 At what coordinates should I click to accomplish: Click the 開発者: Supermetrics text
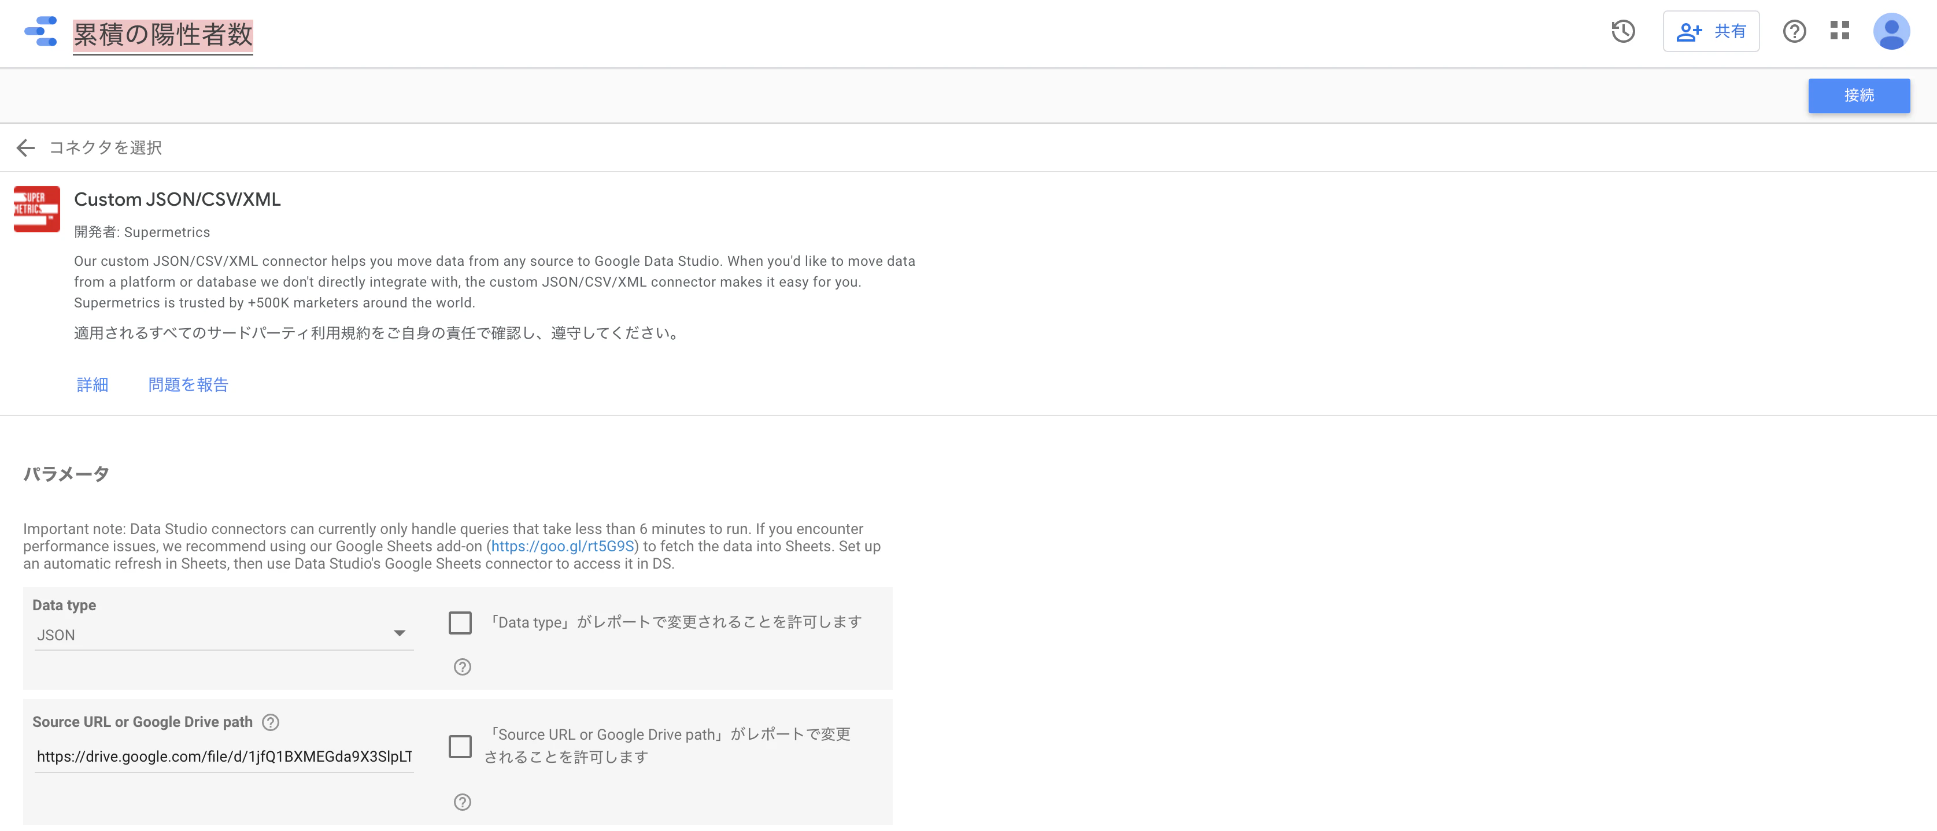tap(142, 232)
